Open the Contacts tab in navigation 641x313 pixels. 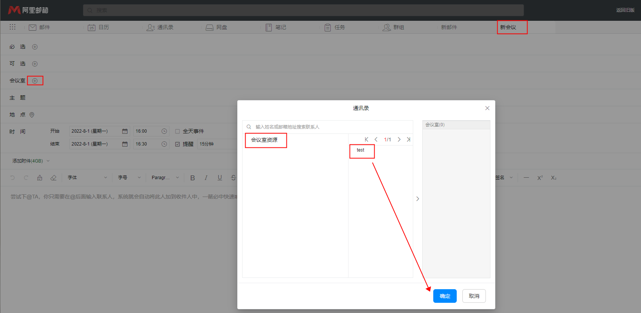[x=160, y=27]
